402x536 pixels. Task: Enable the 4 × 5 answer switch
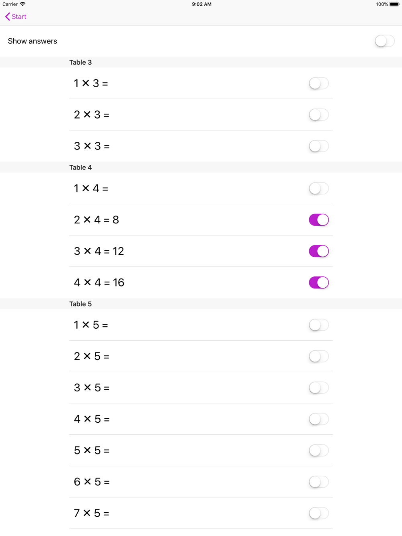(x=318, y=419)
